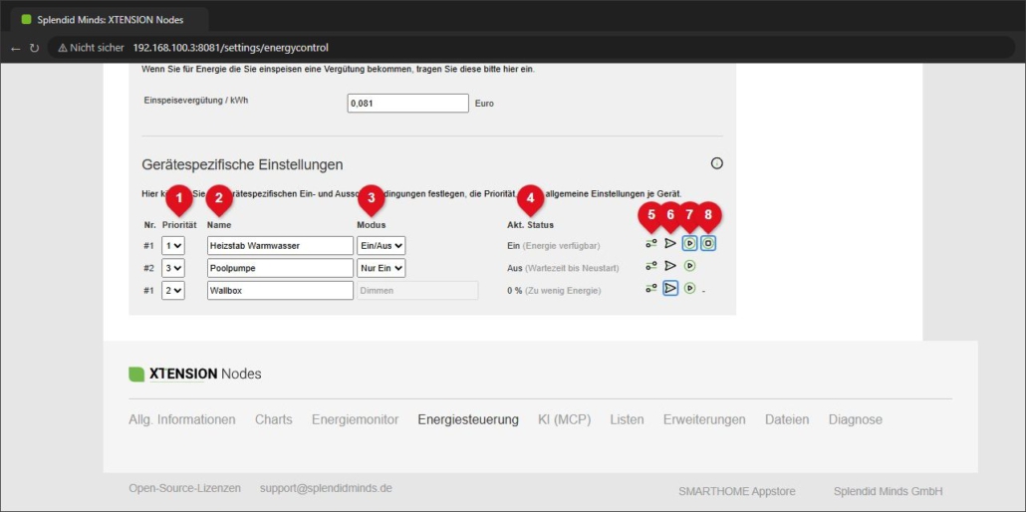Click arrow send icon in Poolpumpe row
Screen dimensions: 1026x512
pyautogui.click(x=670, y=266)
